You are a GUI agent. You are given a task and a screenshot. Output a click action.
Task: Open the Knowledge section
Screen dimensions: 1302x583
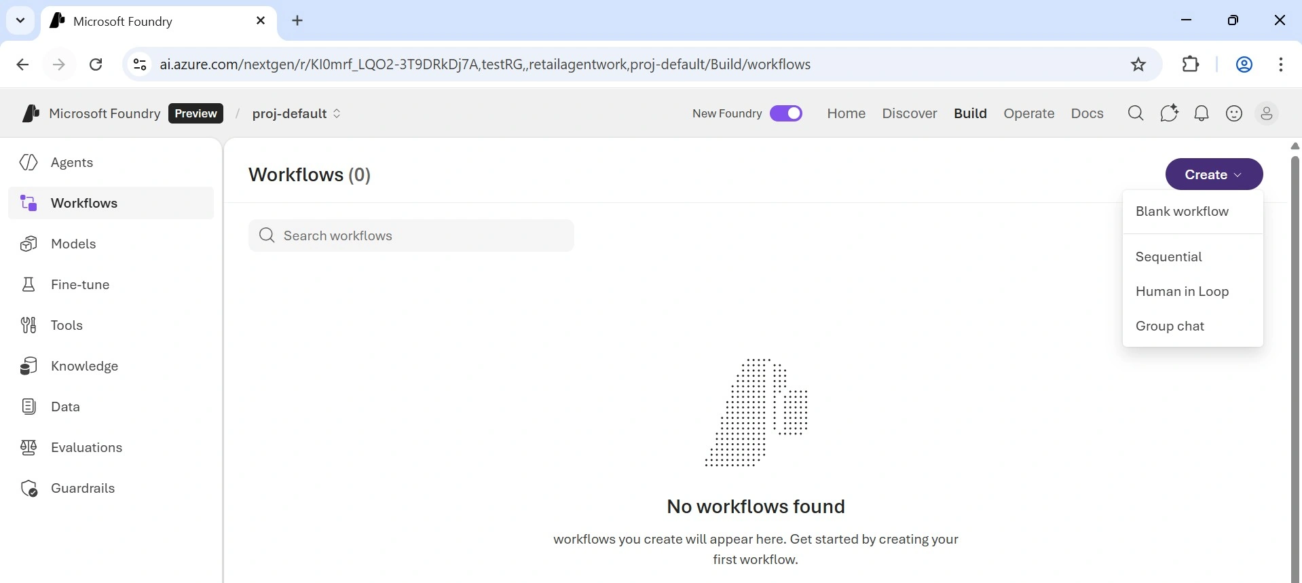[111, 366]
